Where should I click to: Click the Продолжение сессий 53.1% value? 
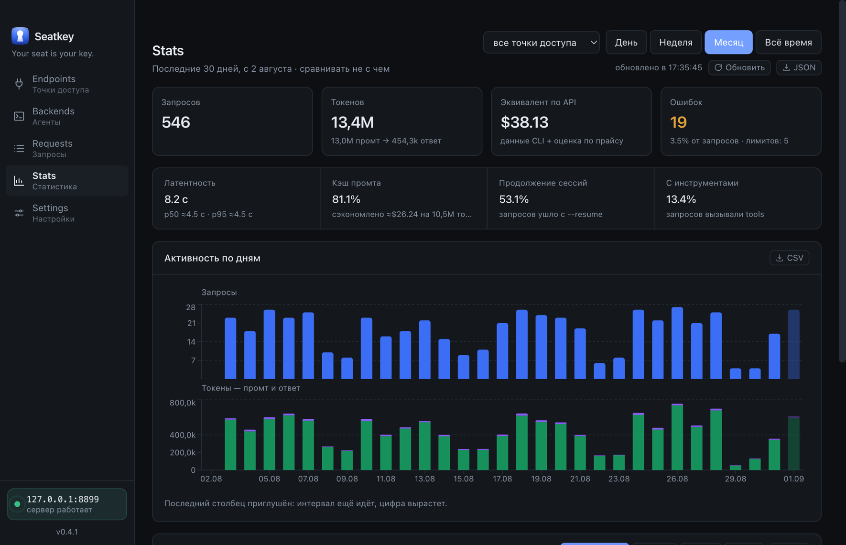[x=514, y=199]
